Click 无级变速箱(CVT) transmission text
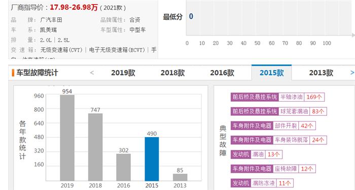Image resolution: width=355 pixels, height=190 pixels. pyautogui.click(x=61, y=50)
